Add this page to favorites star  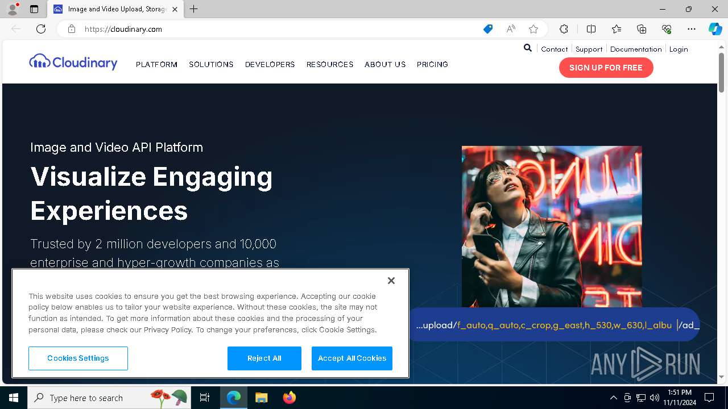pyautogui.click(x=533, y=29)
